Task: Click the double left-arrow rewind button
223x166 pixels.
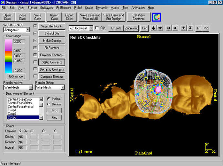Action: [168, 28]
